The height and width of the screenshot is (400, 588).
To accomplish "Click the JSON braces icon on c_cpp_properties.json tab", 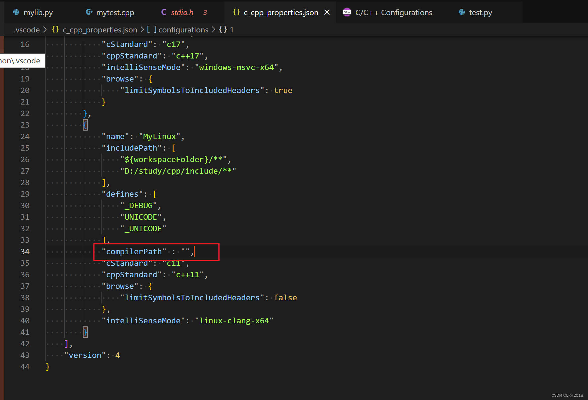I will click(236, 12).
